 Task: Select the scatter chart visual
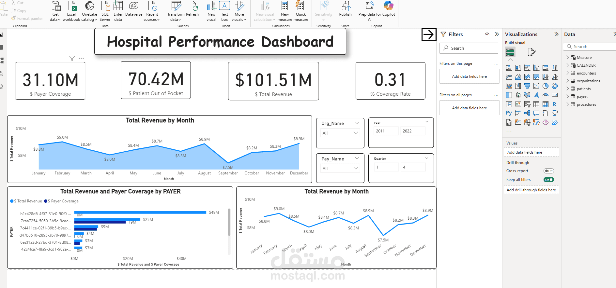[536, 86]
